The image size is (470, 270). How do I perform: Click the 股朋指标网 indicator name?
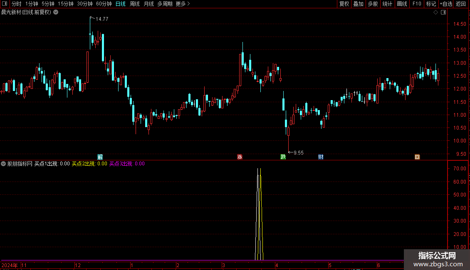[20, 164]
